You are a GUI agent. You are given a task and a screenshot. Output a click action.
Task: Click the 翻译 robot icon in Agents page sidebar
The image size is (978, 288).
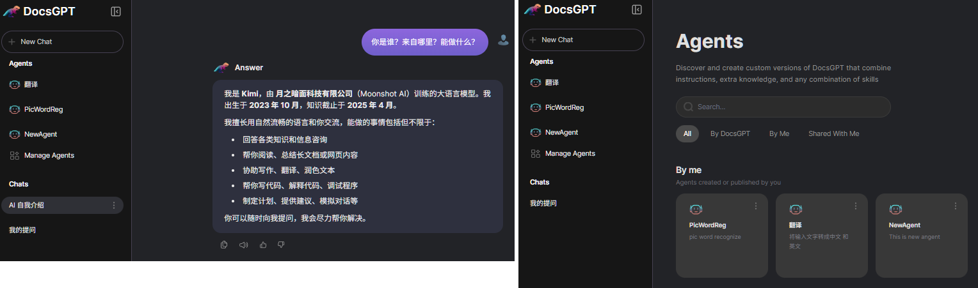[536, 82]
